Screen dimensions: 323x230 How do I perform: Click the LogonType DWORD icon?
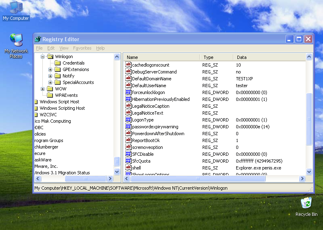coord(128,119)
